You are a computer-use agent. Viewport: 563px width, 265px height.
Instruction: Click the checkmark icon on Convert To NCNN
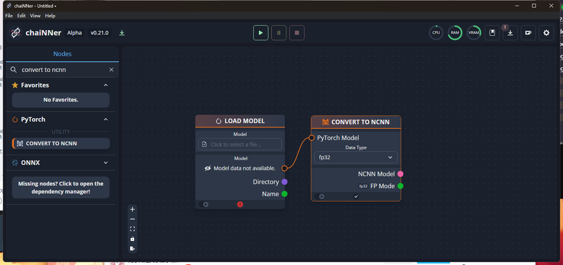click(356, 196)
